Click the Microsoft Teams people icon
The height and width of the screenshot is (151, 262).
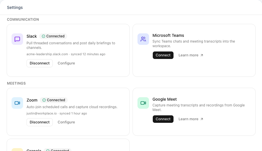[143, 39]
